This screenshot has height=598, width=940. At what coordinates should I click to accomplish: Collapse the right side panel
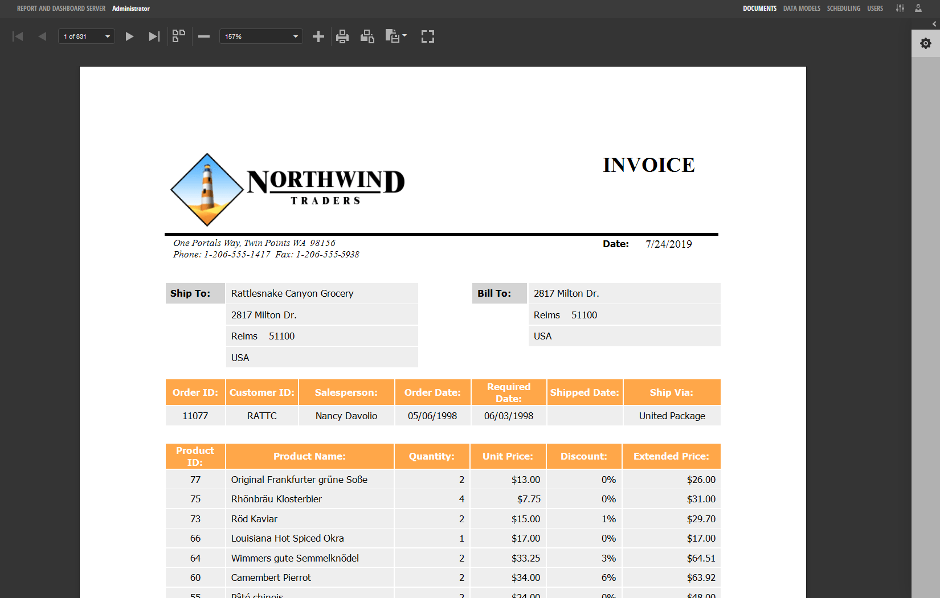click(936, 24)
